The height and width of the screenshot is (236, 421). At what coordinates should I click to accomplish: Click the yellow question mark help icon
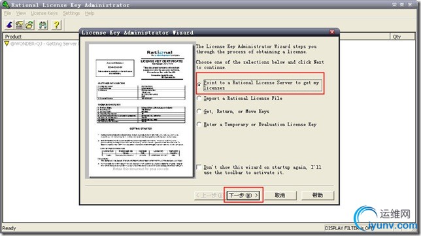[56, 25]
